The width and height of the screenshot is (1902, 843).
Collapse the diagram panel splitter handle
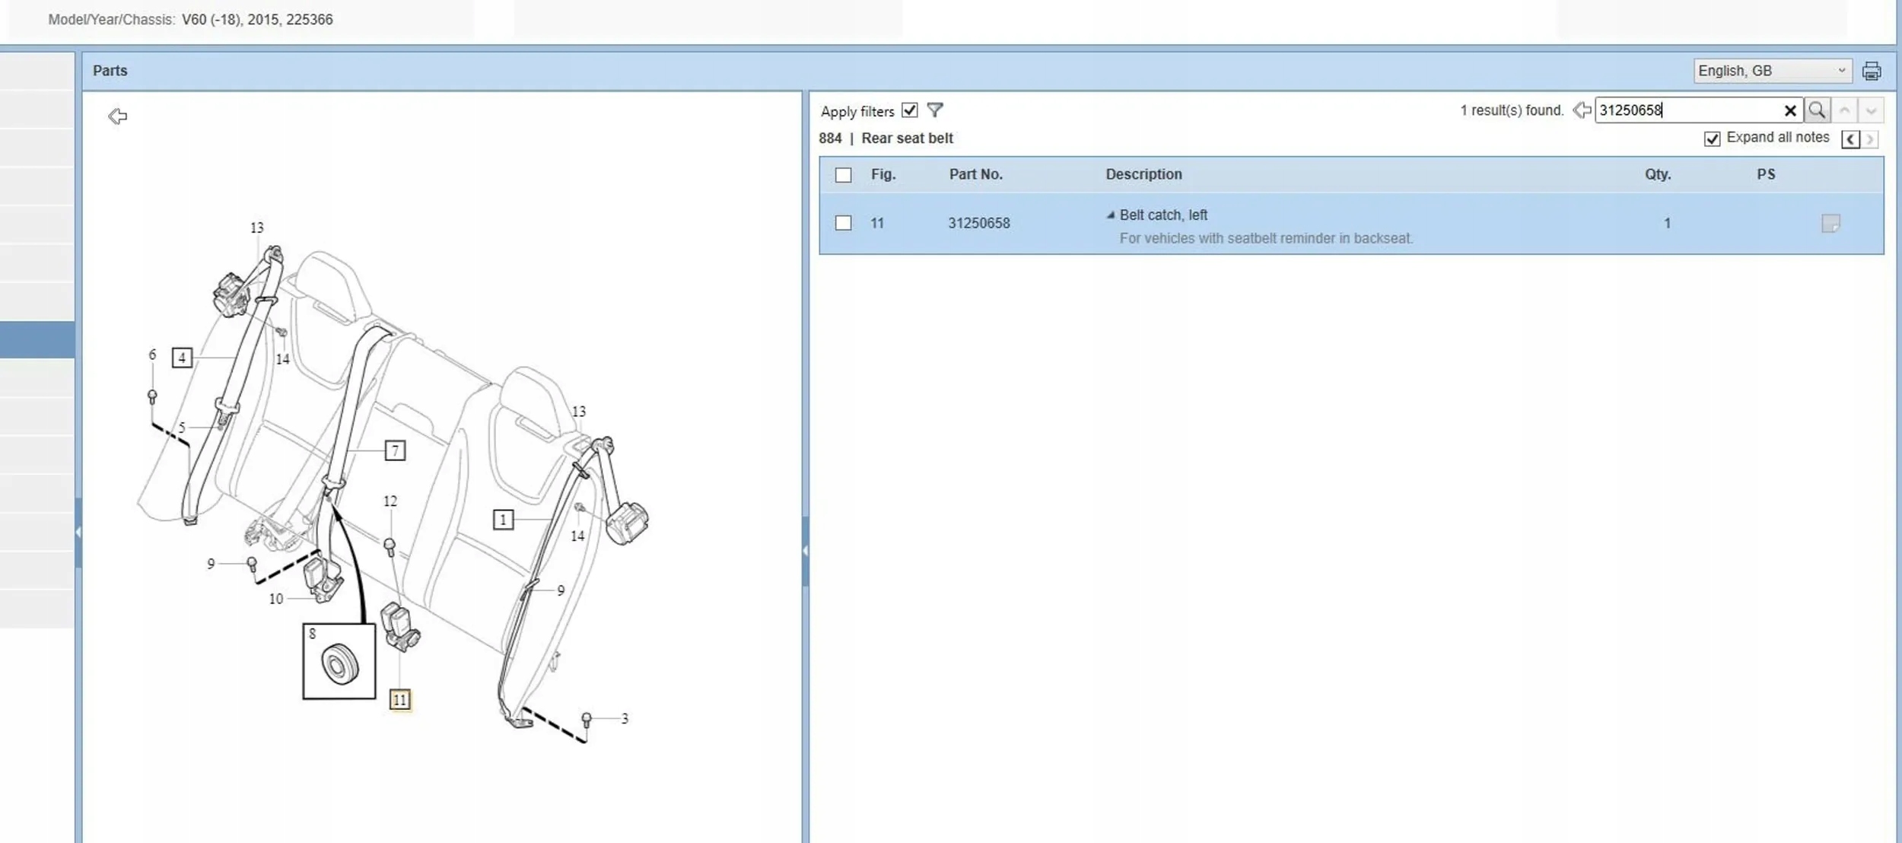pyautogui.click(x=805, y=550)
